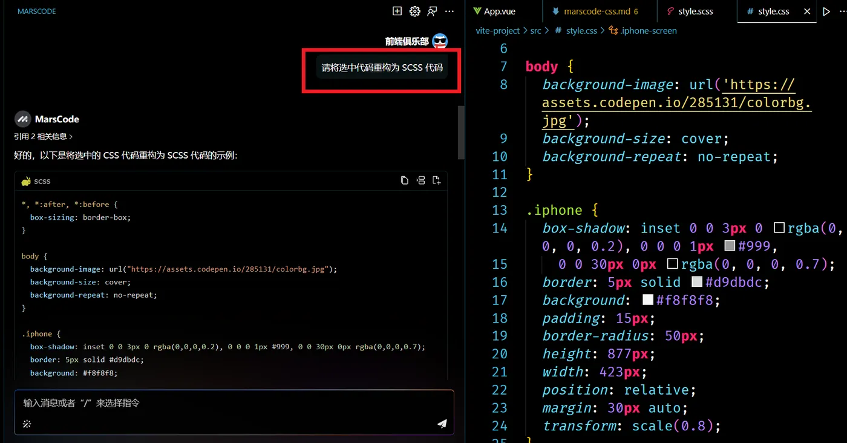
Task: Click the magic wand icon below input
Action: tap(27, 424)
